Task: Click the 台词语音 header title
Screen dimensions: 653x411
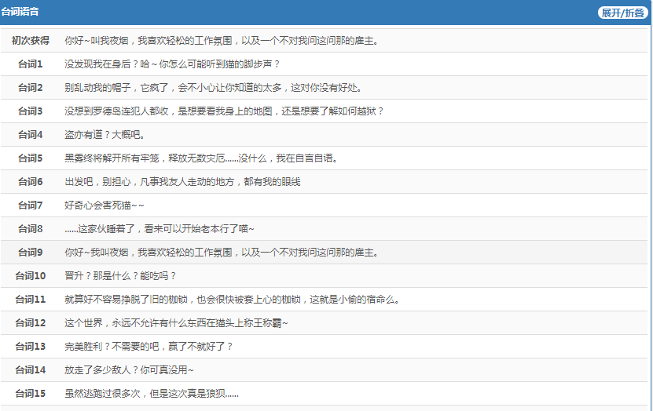Action: [20, 13]
